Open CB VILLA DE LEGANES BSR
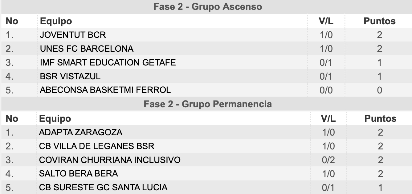This screenshot has height=194, width=412. pyautogui.click(x=96, y=146)
